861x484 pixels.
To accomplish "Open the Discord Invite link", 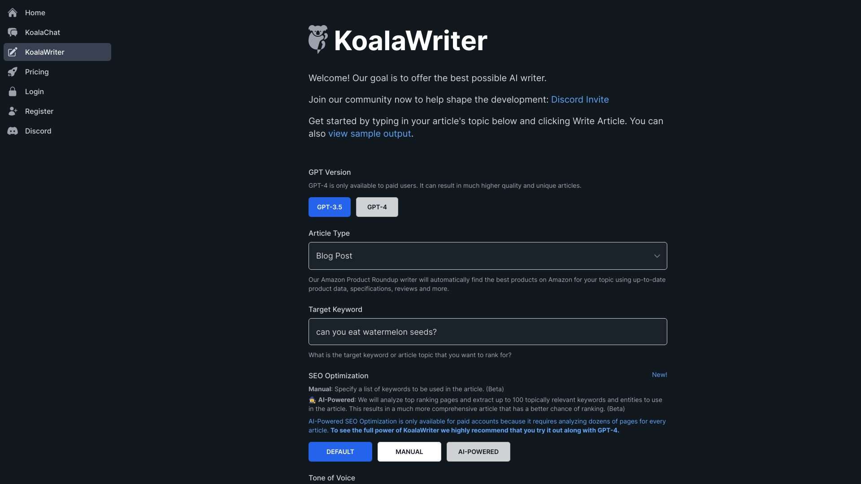I will click(580, 99).
